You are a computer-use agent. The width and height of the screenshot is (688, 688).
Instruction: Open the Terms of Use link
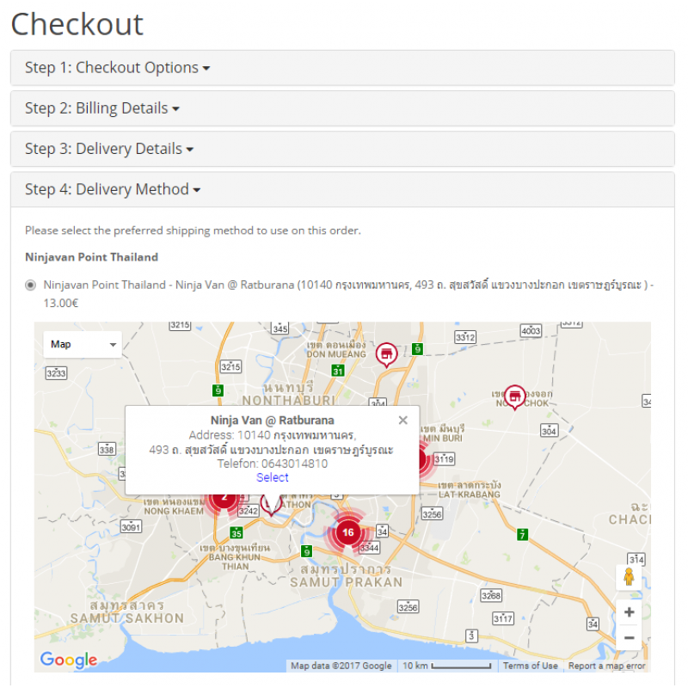click(530, 666)
